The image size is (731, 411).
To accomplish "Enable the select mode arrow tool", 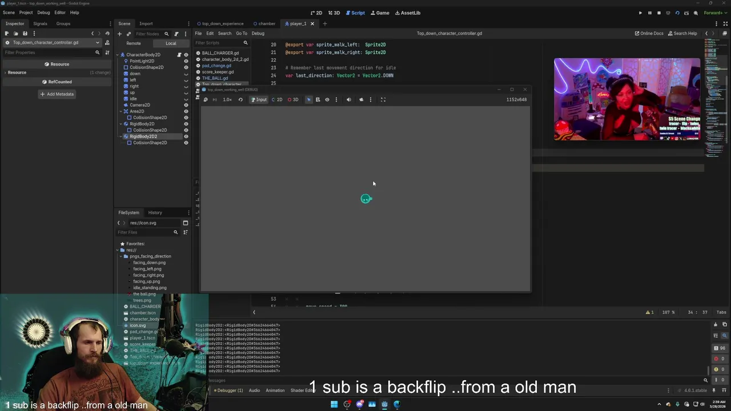I will (x=309, y=100).
